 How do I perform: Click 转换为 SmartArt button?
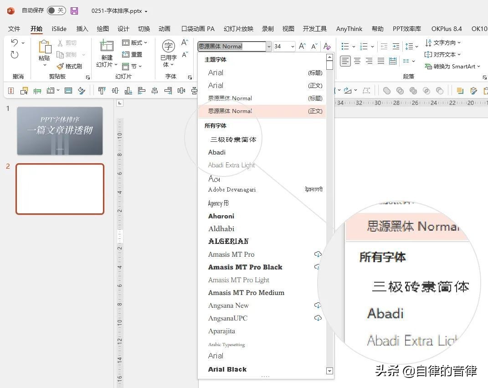(x=452, y=66)
